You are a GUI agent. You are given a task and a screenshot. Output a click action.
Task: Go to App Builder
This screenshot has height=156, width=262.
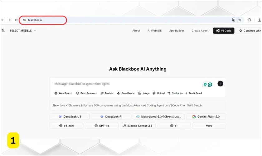coord(177,31)
